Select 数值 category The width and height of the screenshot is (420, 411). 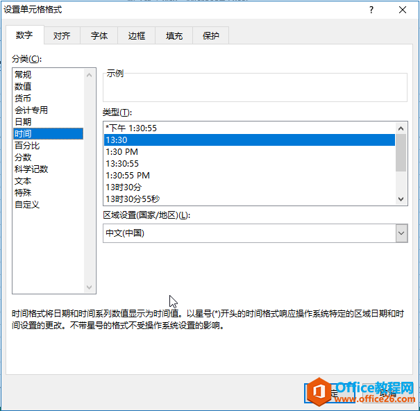point(48,86)
